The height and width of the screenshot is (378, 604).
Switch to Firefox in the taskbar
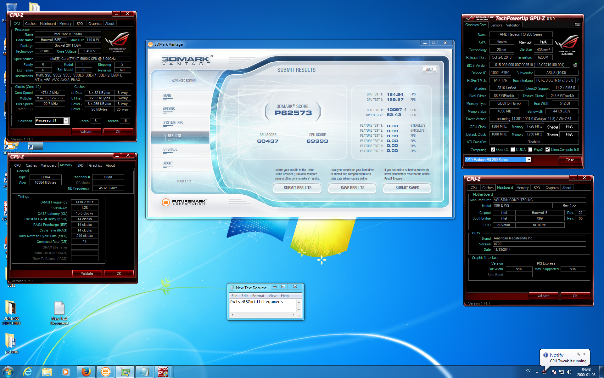pos(86,372)
